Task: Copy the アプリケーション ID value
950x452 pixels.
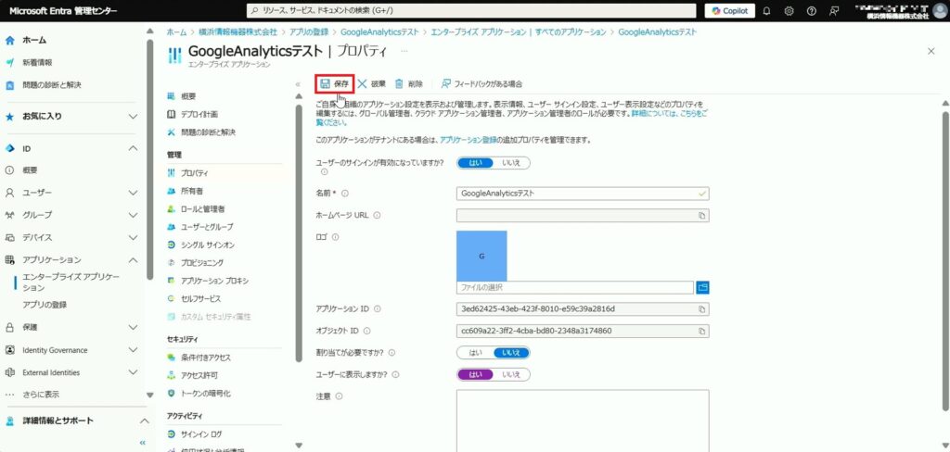Action: [701, 309]
